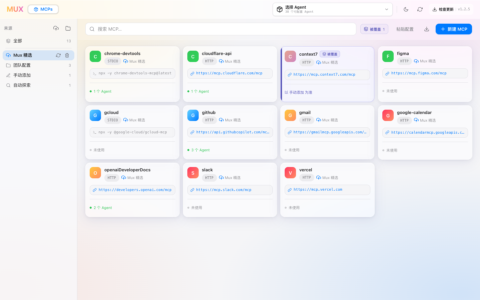480x300 pixels.
Task: Click the google-calendar card icon
Action: pos(388,116)
